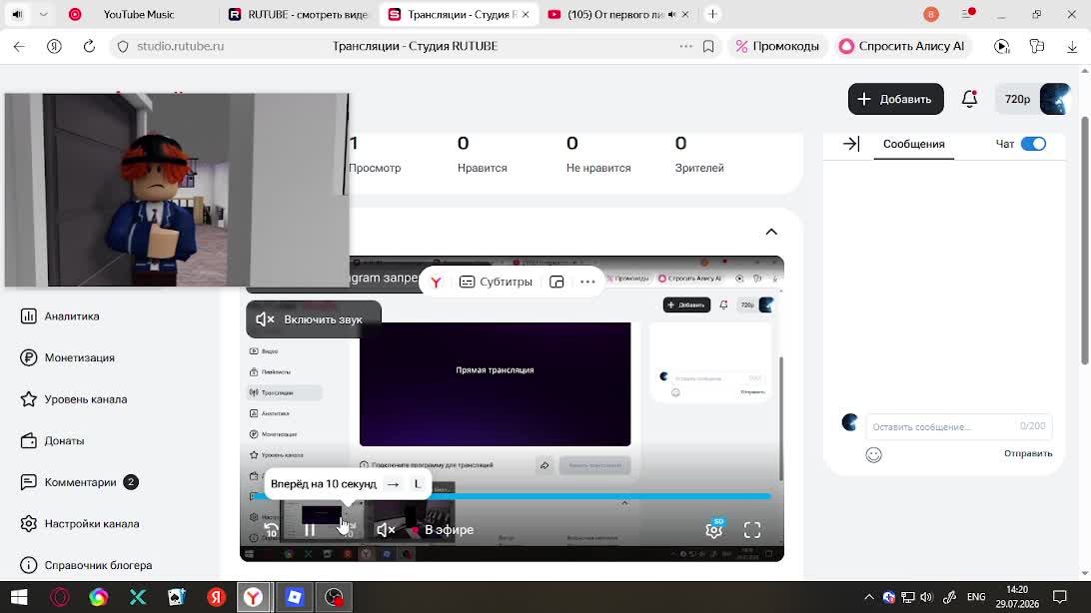Mute the YouTube tab via speaker icon
This screenshot has height=613, width=1091.
click(x=671, y=15)
